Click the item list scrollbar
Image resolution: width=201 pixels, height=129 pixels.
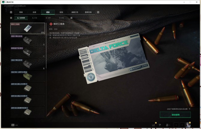(x=46, y=46)
